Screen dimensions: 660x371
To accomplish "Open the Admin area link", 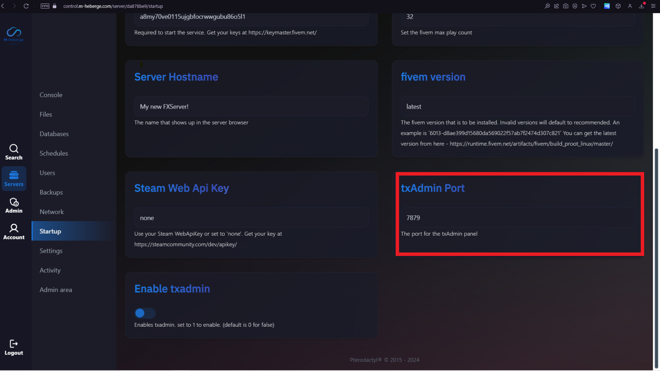I will (x=56, y=290).
